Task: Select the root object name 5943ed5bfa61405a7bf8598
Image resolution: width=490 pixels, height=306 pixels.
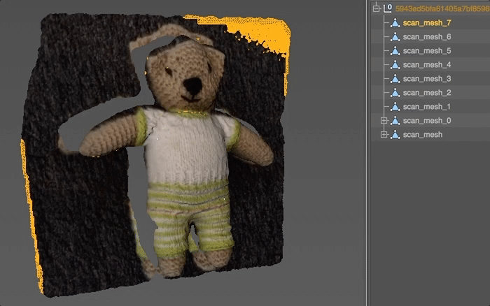Action: pos(441,8)
